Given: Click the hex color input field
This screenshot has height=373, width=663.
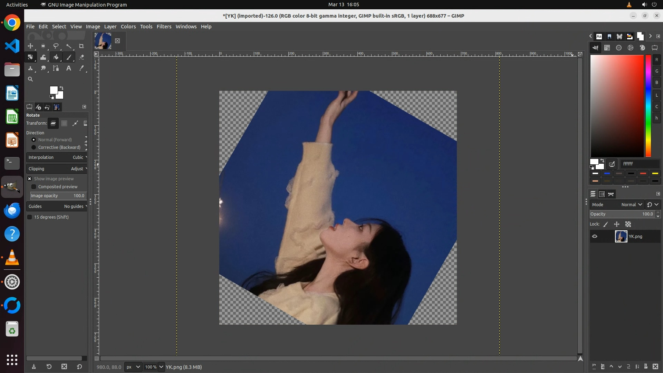Looking at the screenshot, I should [640, 164].
